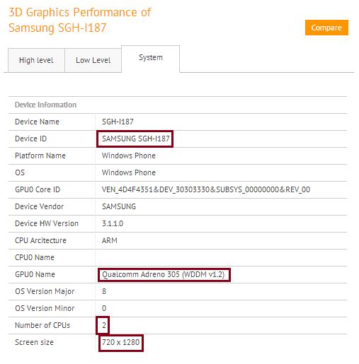The width and height of the screenshot is (359, 364).
Task: Click the OS Version Minor label
Action: point(45,308)
